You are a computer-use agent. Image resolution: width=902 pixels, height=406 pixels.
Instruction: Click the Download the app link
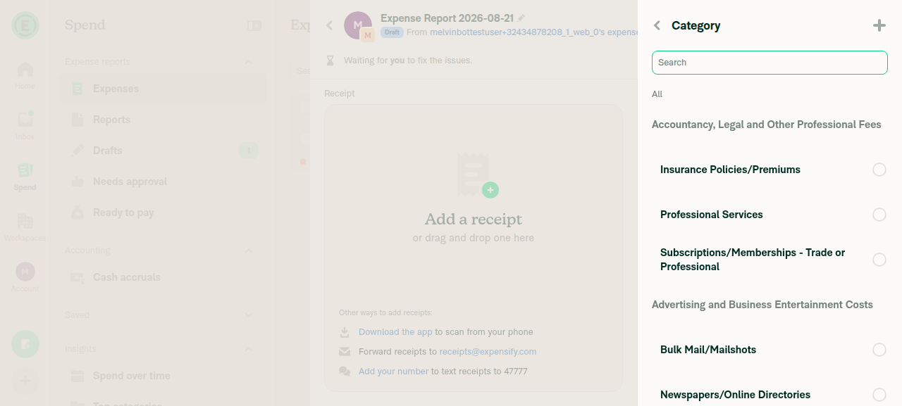point(395,332)
